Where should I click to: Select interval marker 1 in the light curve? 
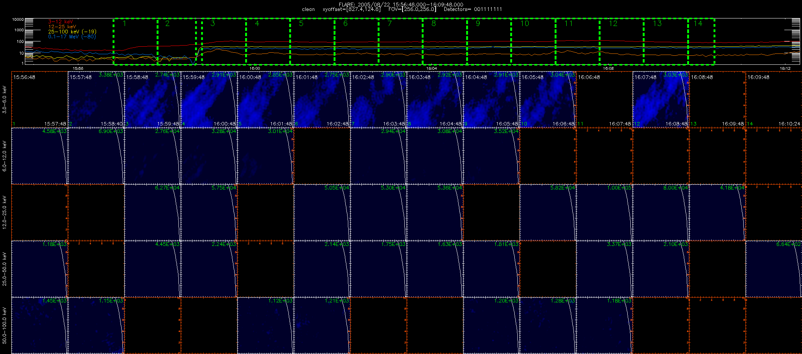(x=124, y=23)
